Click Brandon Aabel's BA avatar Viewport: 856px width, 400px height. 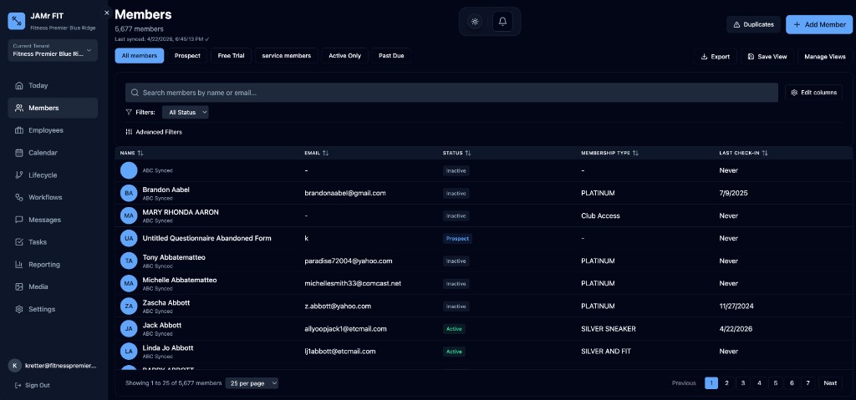(x=128, y=193)
